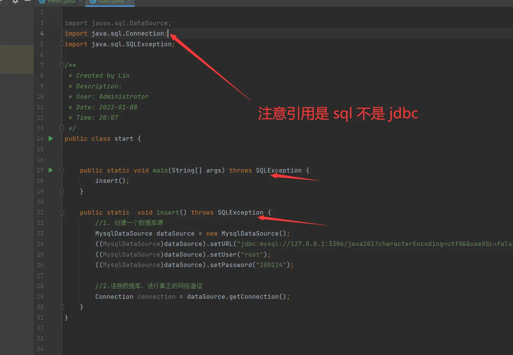Click the java.sql.SQLException import line
The width and height of the screenshot is (513, 355).
120,44
